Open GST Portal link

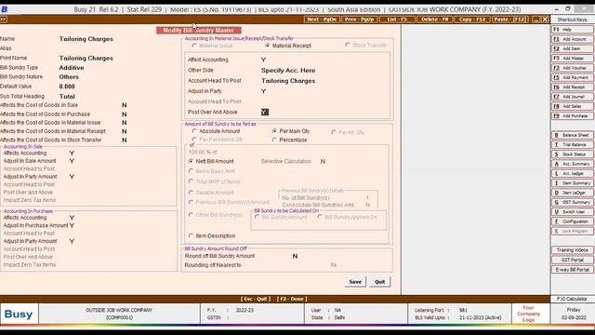(573, 260)
